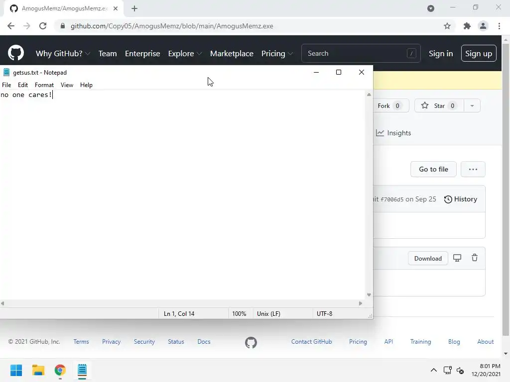Screen dimensions: 510x382
Task: Click Notepad vertical scrollbar down arrow
Action: pos(369,295)
